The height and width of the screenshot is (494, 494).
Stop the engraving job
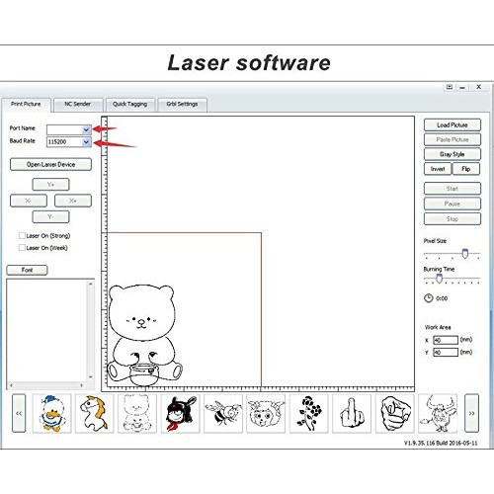point(453,219)
